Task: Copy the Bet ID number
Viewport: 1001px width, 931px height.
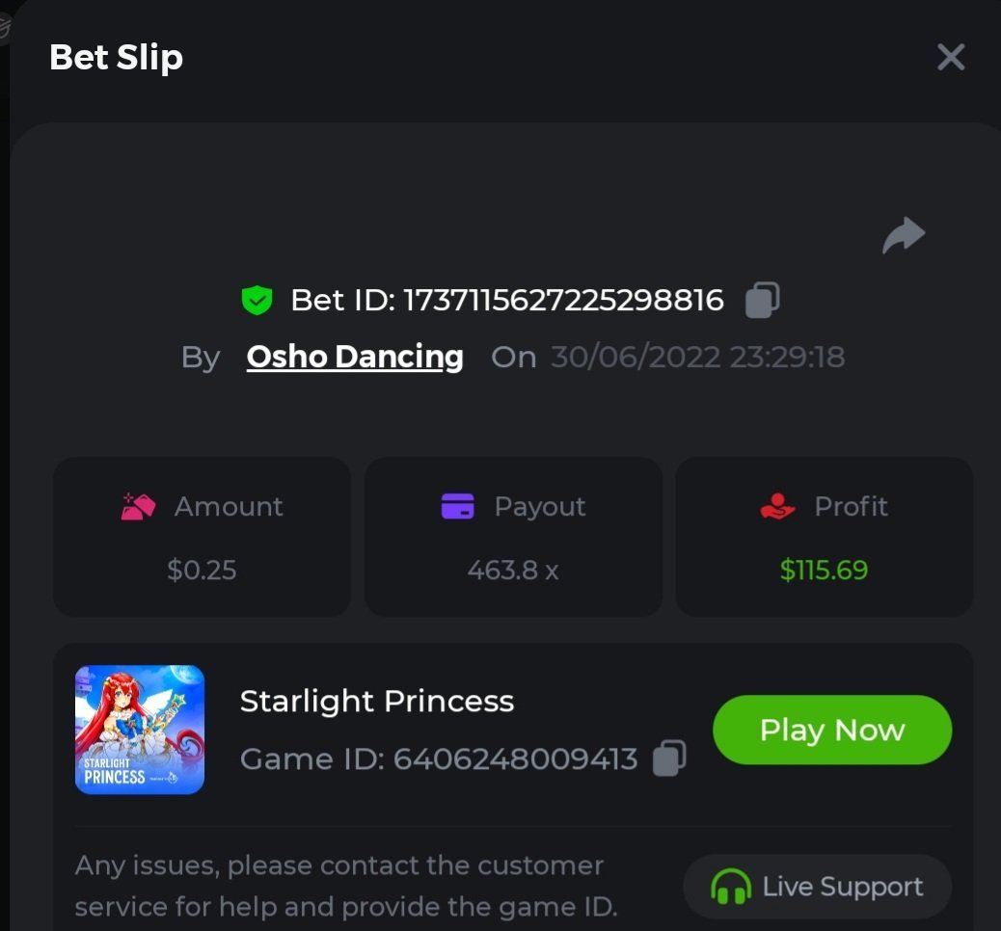Action: (762, 300)
